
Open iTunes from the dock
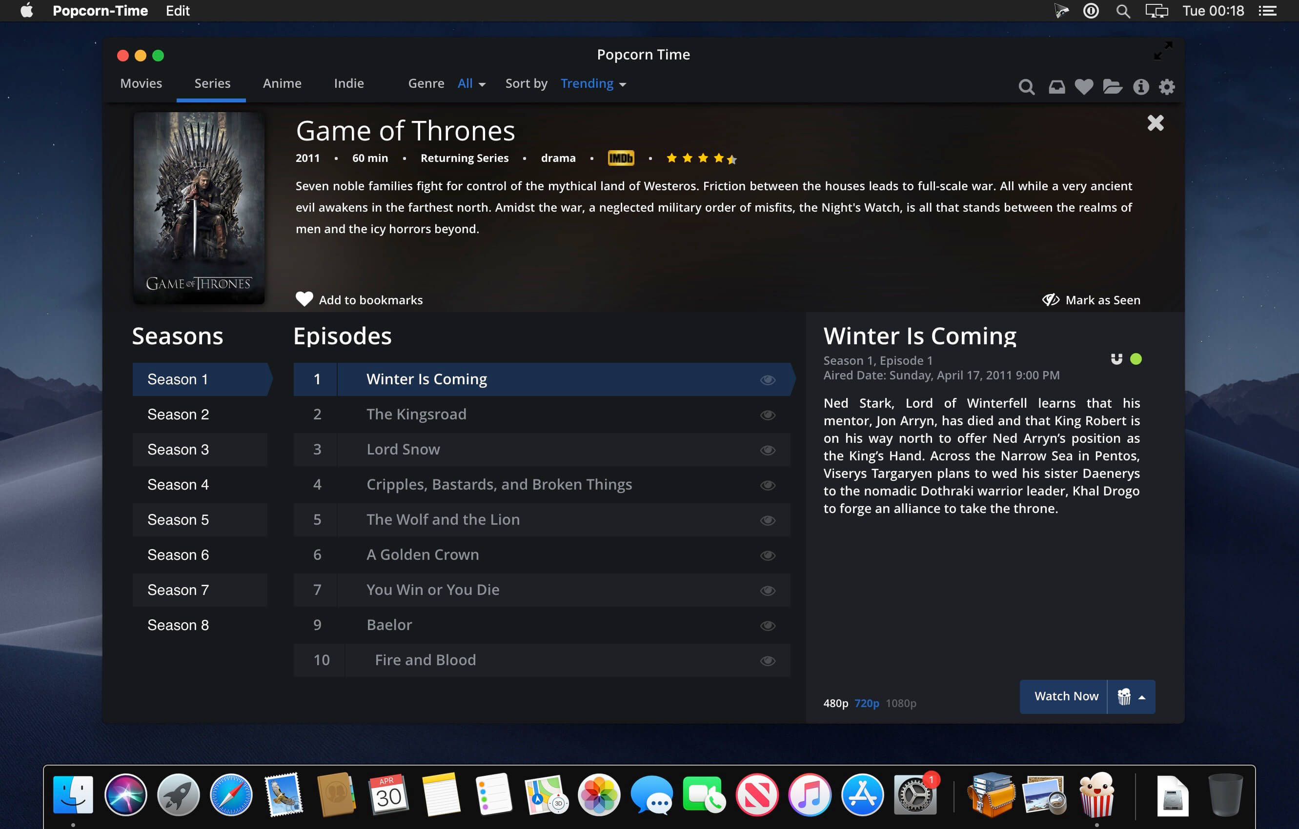809,794
